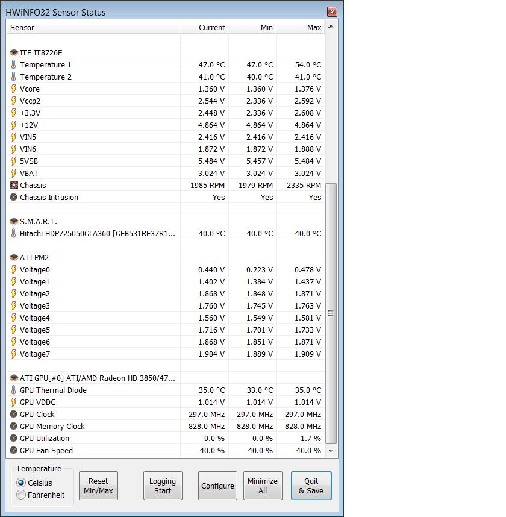Click the ATI GPU[#0] chip icon
506x517 pixels.
pyautogui.click(x=13, y=378)
